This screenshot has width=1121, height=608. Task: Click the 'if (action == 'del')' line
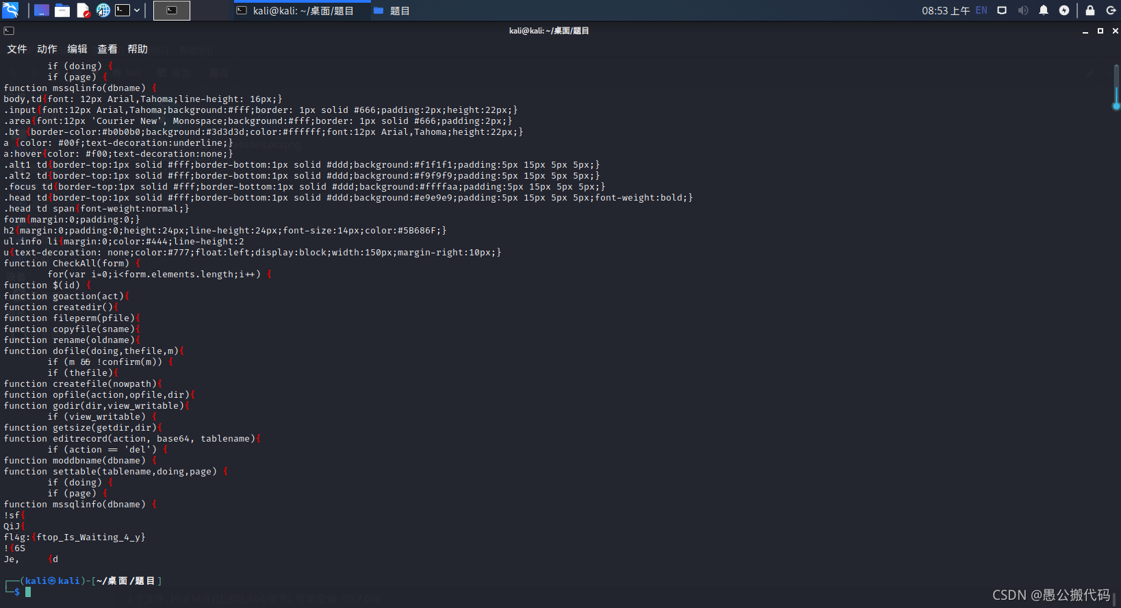point(107,450)
